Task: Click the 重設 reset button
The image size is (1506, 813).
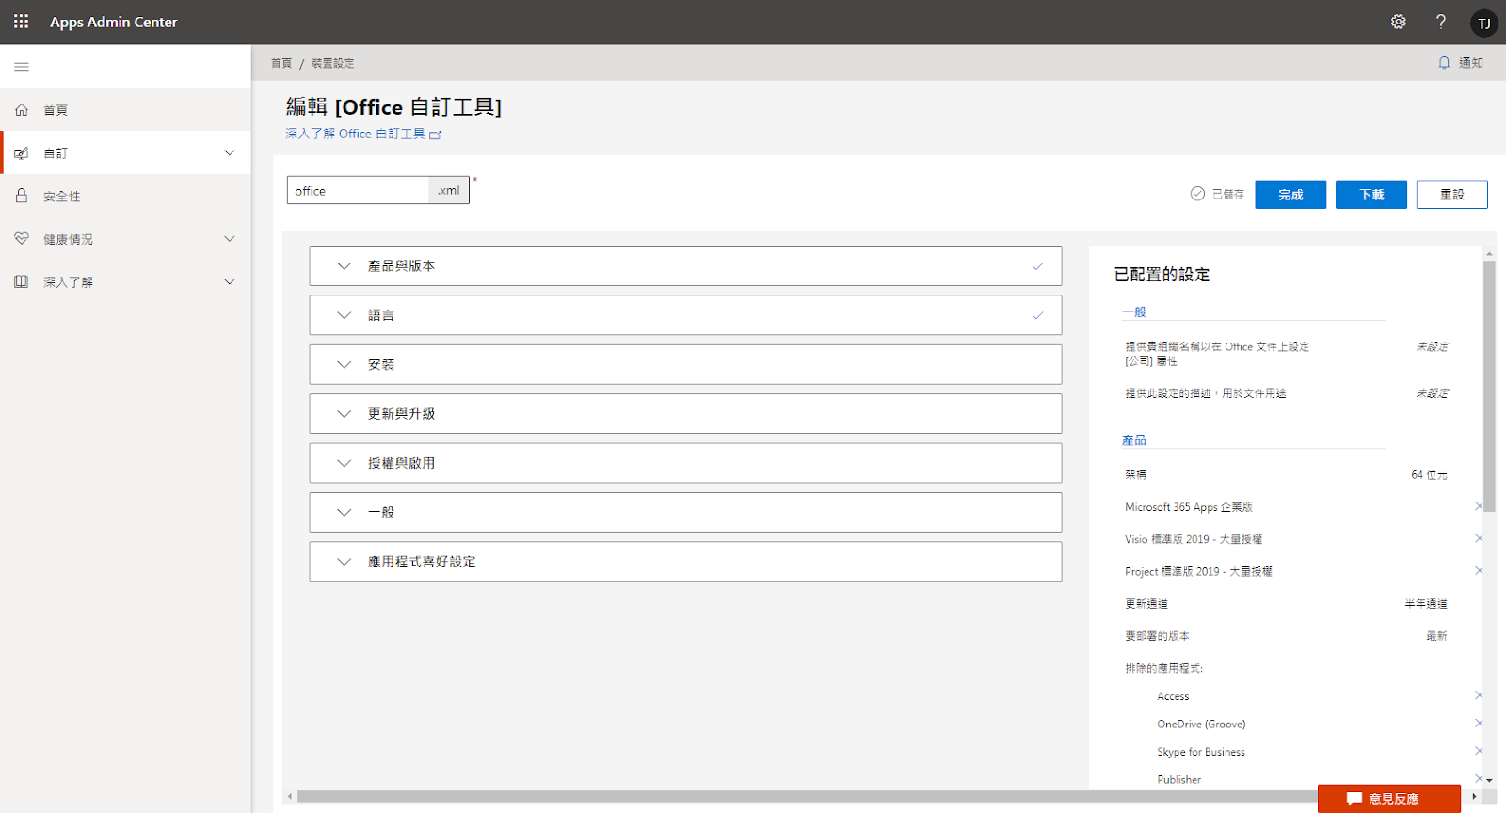Action: (x=1452, y=195)
